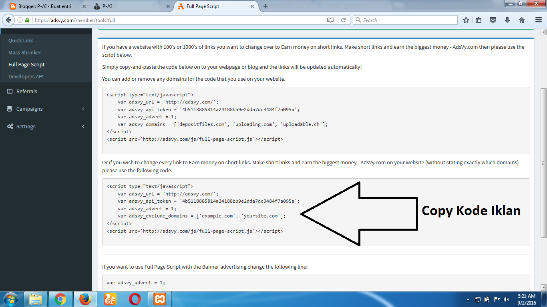Bookmark this page with the star icon

466,20
